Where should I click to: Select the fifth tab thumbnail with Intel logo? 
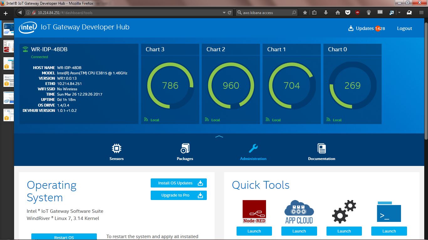click(8, 98)
